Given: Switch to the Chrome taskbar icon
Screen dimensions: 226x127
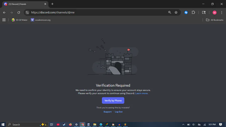Looking at the screenshot, I should coord(83,124).
